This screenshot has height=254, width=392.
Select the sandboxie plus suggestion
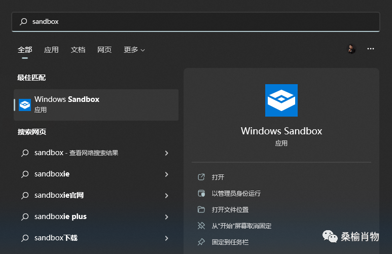[x=96, y=216]
